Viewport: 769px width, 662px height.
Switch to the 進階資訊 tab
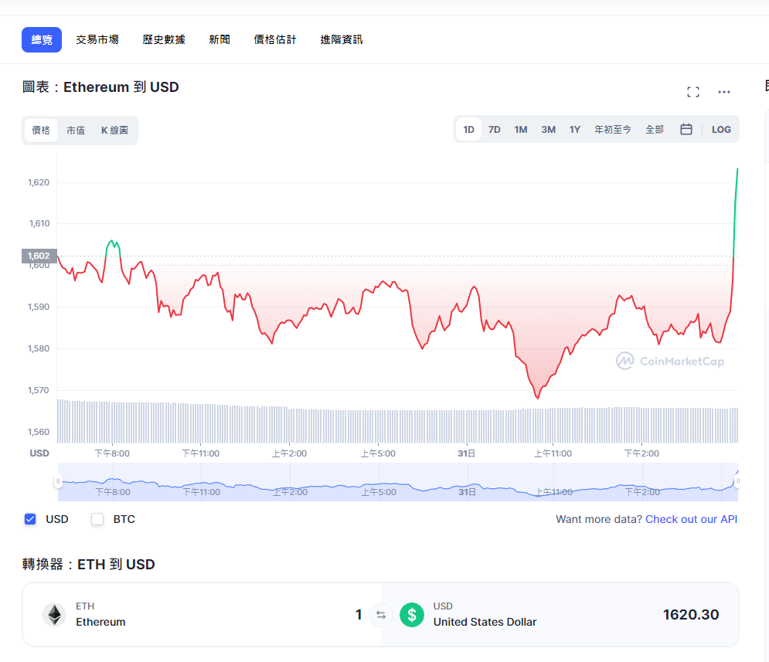pyautogui.click(x=342, y=39)
